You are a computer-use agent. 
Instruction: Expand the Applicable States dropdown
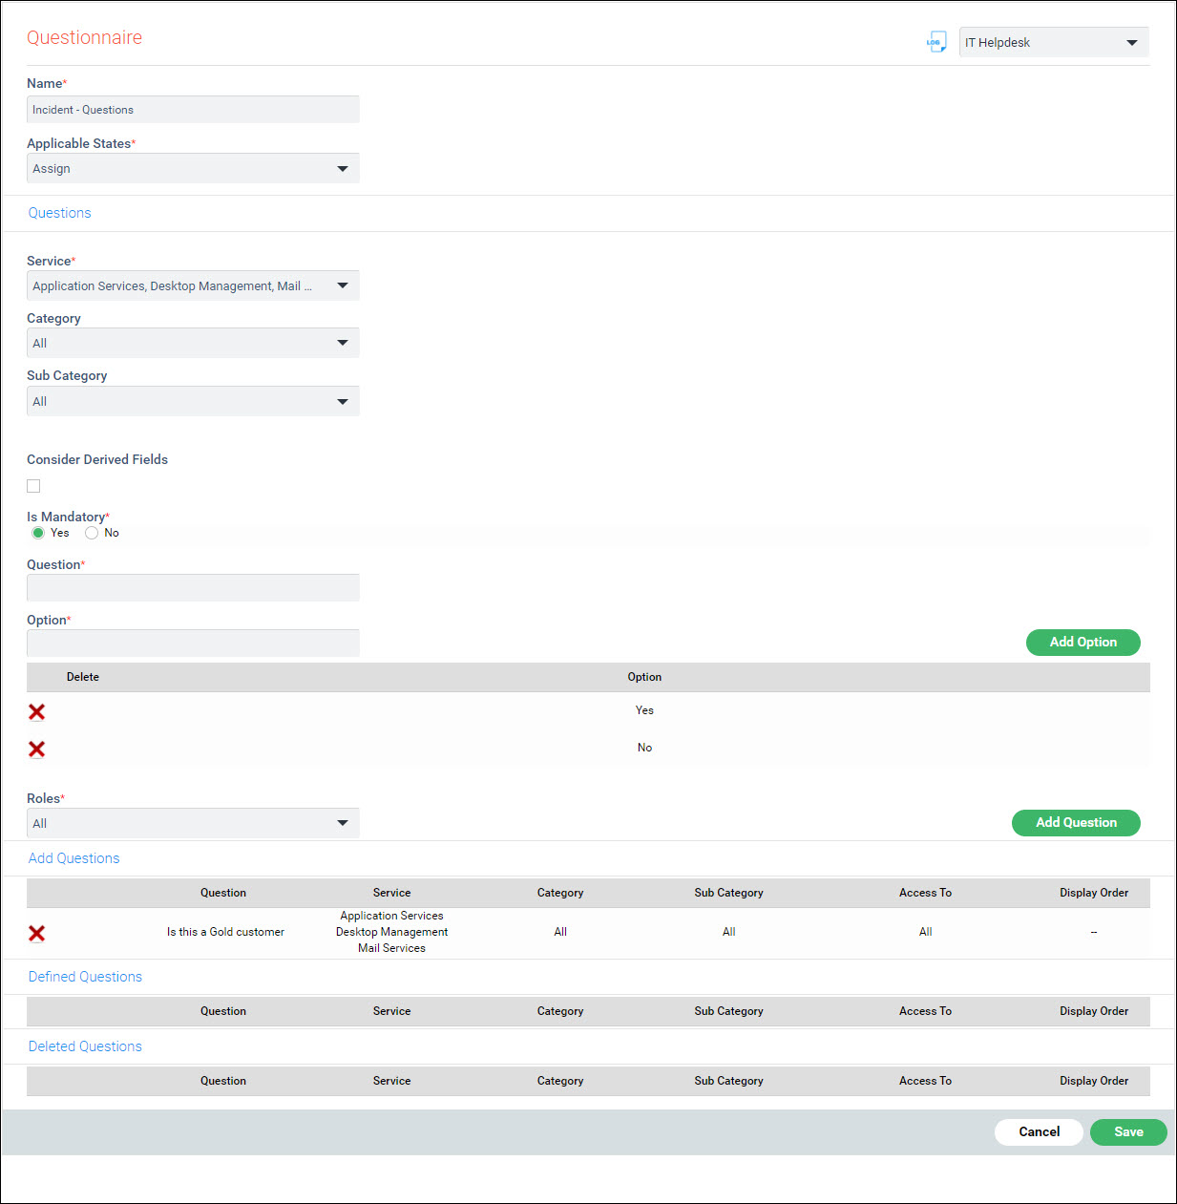193,169
